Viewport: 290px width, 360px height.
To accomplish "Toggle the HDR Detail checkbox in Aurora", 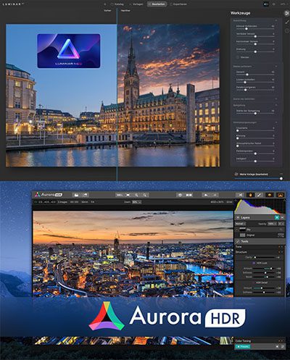I will 254,282.
